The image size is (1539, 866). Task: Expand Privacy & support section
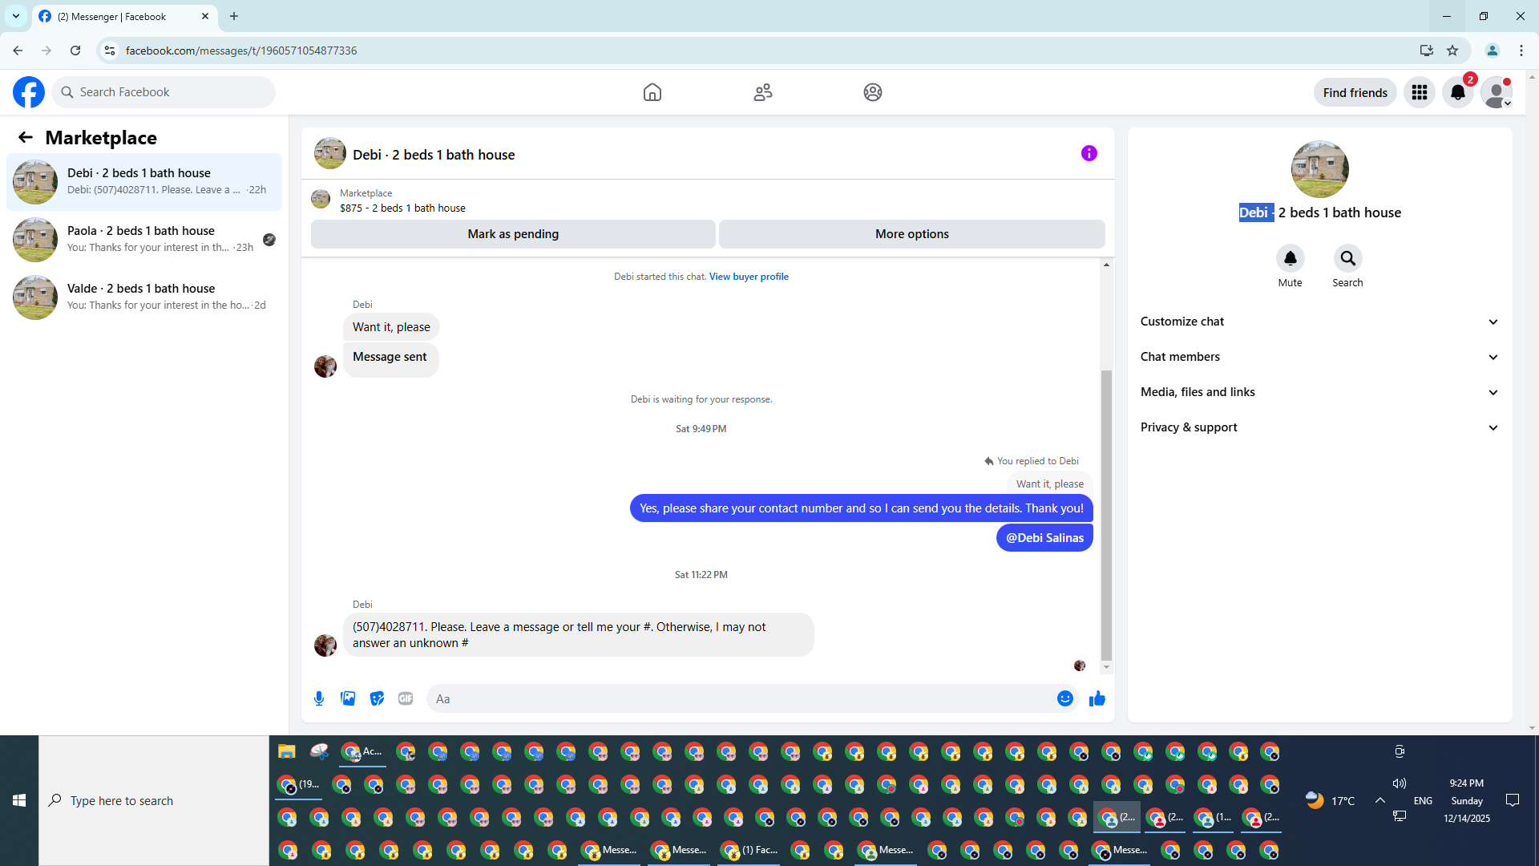tap(1319, 427)
